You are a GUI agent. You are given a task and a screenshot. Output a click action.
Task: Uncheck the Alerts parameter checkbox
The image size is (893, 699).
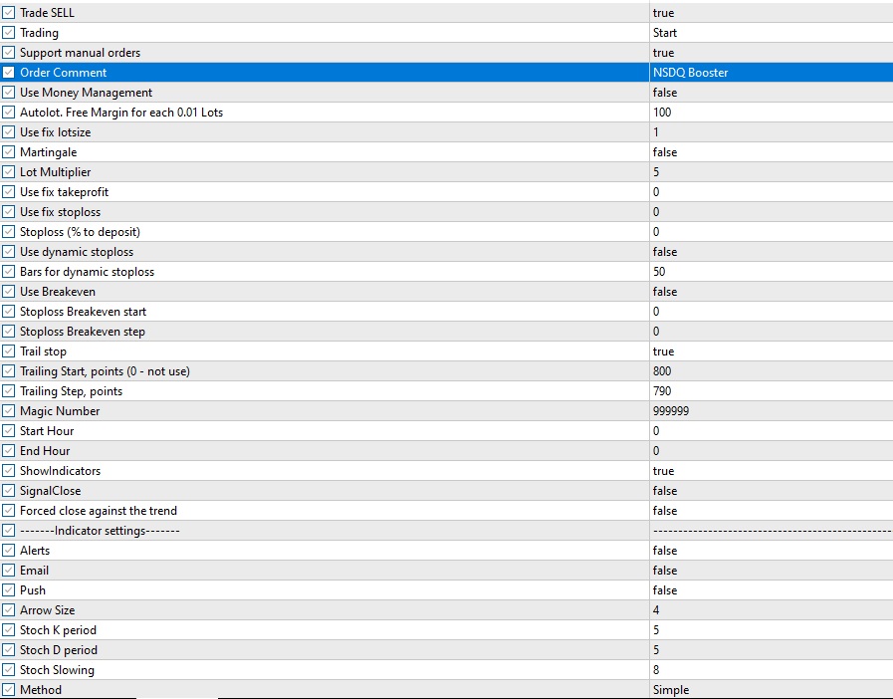click(9, 551)
